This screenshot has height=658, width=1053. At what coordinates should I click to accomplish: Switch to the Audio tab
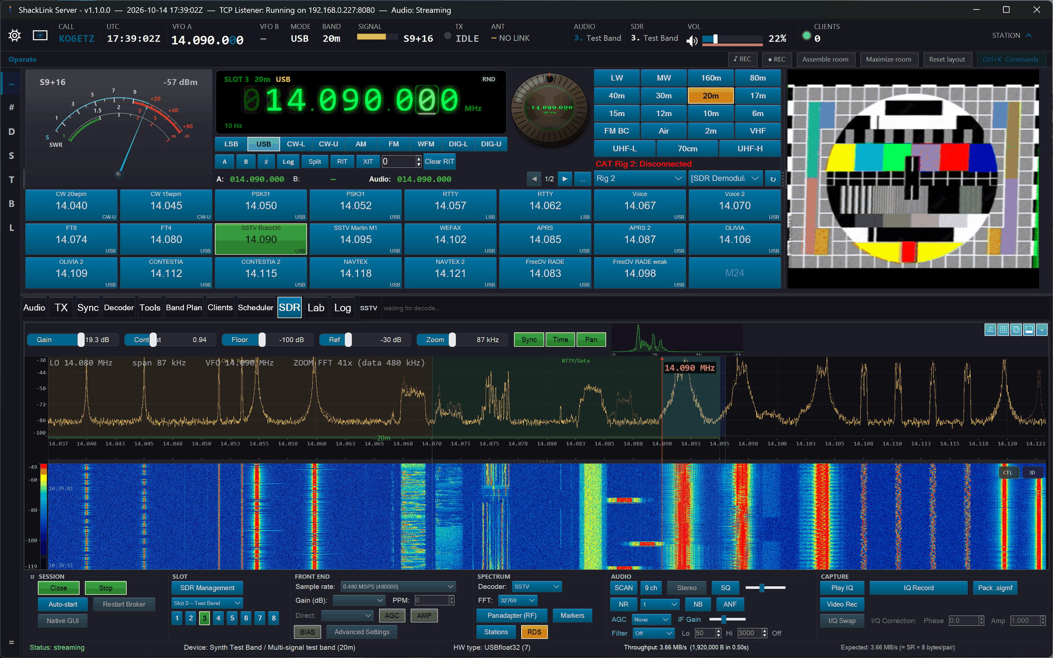pos(34,308)
